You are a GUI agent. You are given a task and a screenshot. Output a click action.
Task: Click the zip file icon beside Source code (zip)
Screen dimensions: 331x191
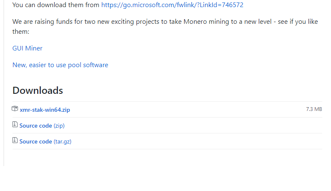pos(15,124)
